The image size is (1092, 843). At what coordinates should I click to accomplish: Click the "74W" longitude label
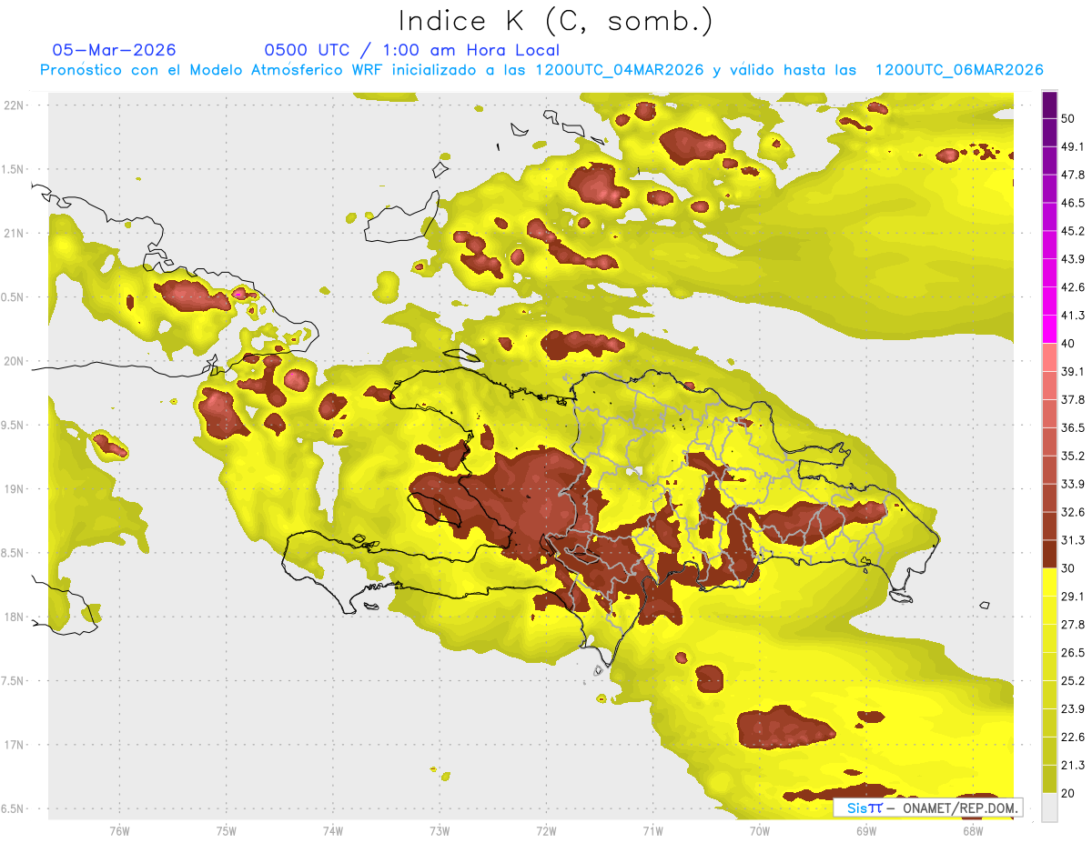click(333, 831)
